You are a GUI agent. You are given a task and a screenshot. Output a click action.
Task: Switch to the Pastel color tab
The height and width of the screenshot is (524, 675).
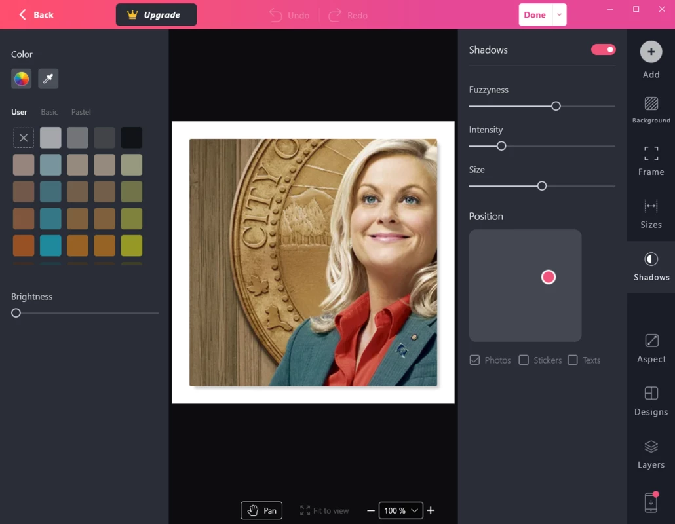81,112
